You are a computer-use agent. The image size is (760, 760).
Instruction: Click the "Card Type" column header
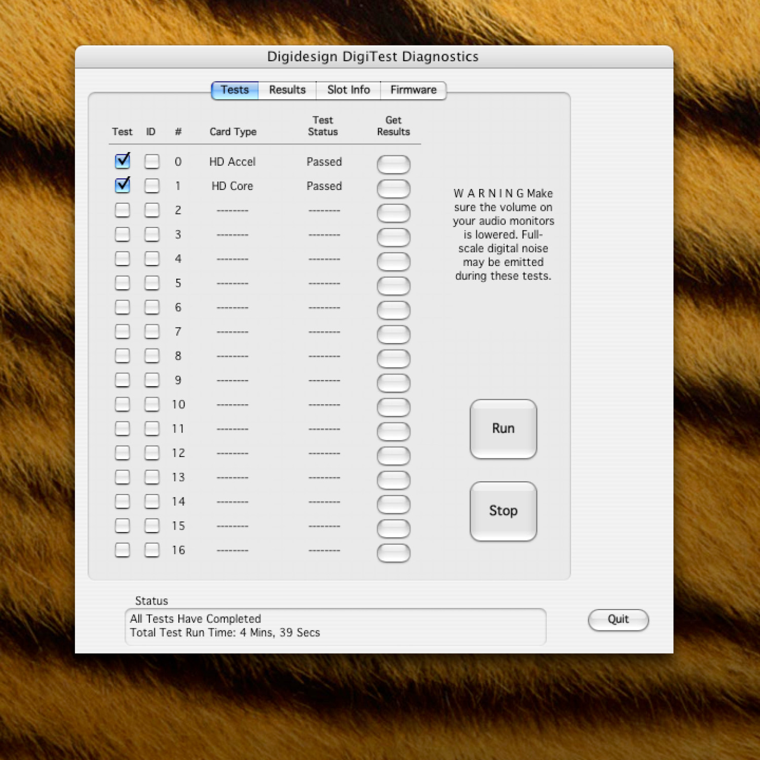tap(233, 132)
